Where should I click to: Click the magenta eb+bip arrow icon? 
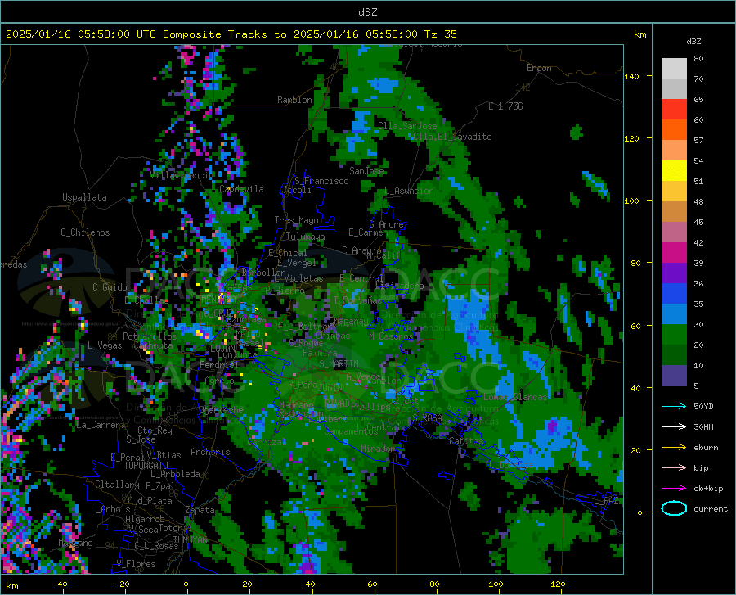click(x=674, y=489)
